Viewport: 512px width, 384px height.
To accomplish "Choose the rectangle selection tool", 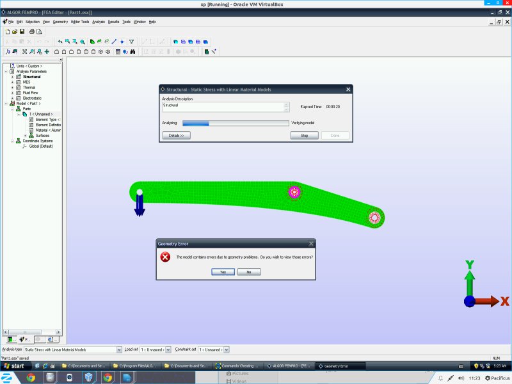I will [68, 42].
